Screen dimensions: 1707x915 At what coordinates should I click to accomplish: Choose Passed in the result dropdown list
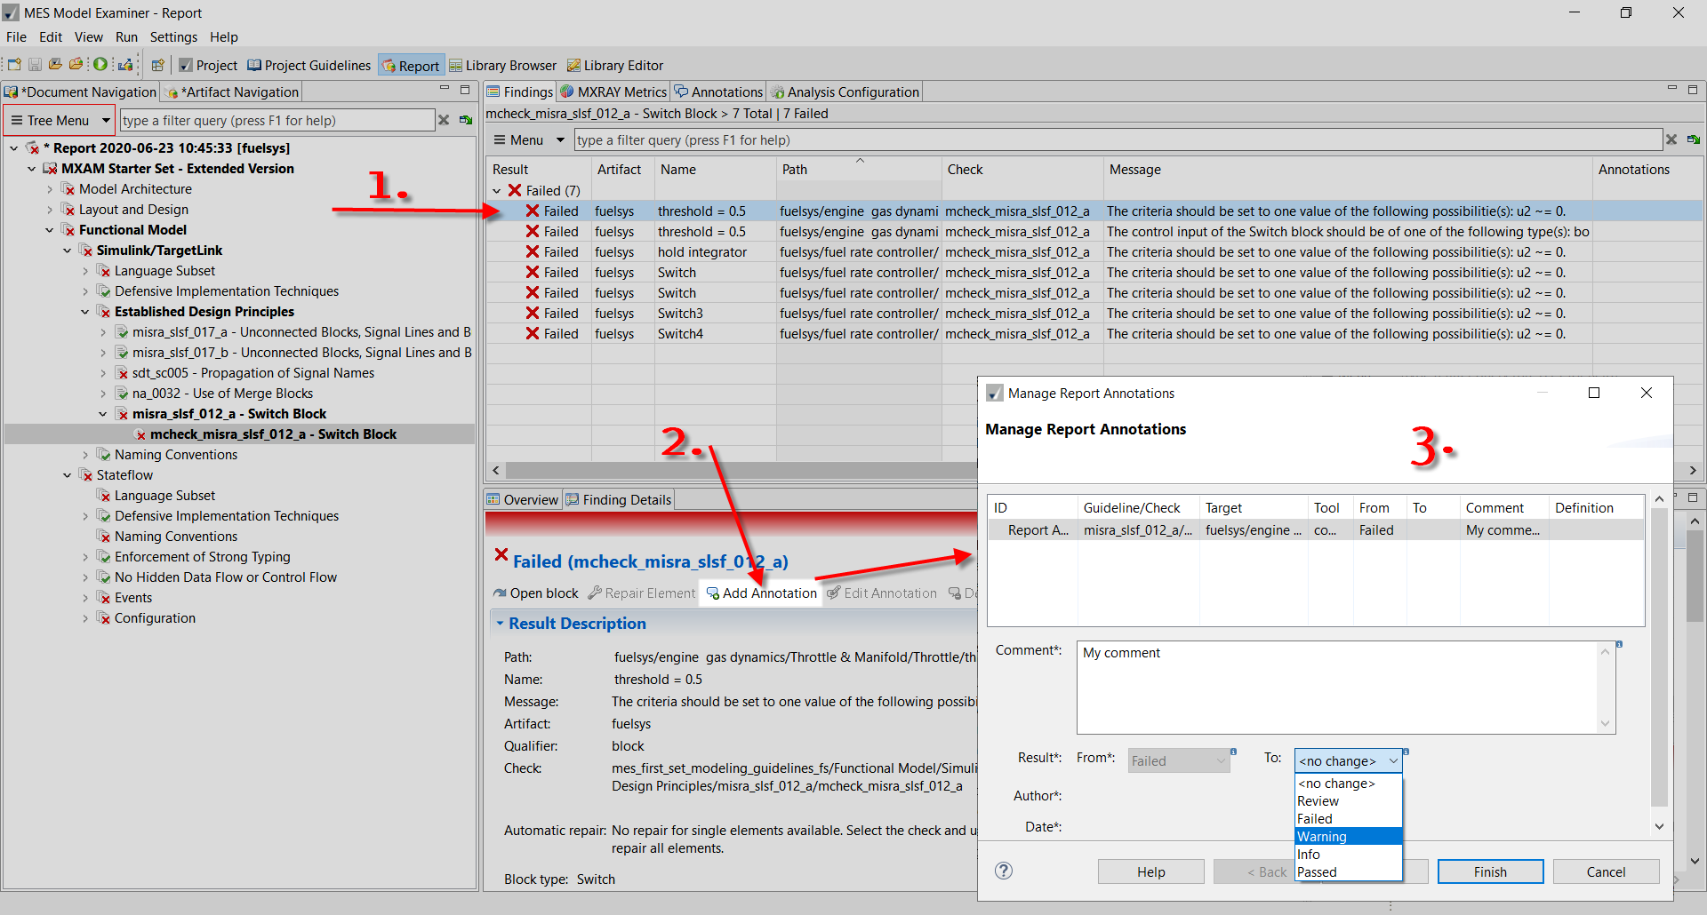point(1349,872)
